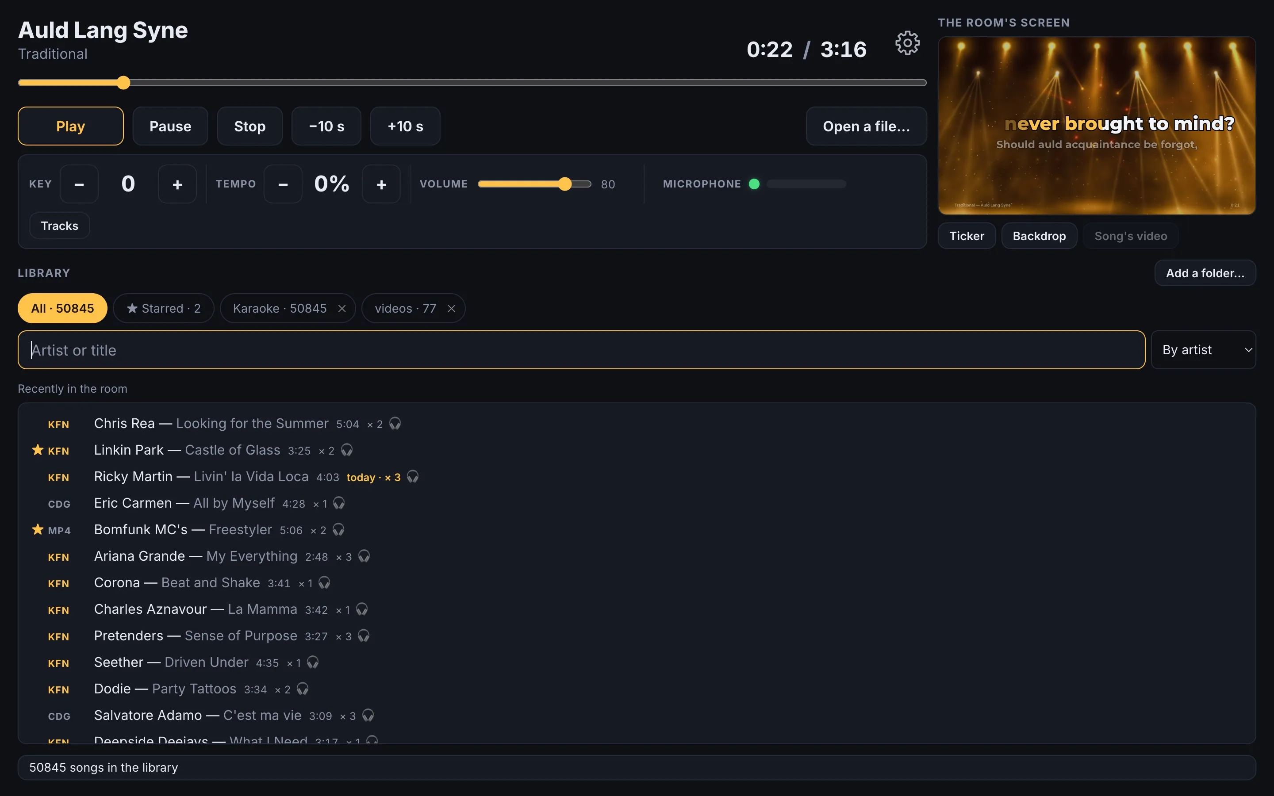Expand the Tracks panel
The height and width of the screenshot is (796, 1274).
(59, 226)
